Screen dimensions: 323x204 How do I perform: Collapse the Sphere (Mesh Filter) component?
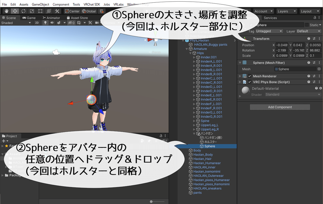240,63
